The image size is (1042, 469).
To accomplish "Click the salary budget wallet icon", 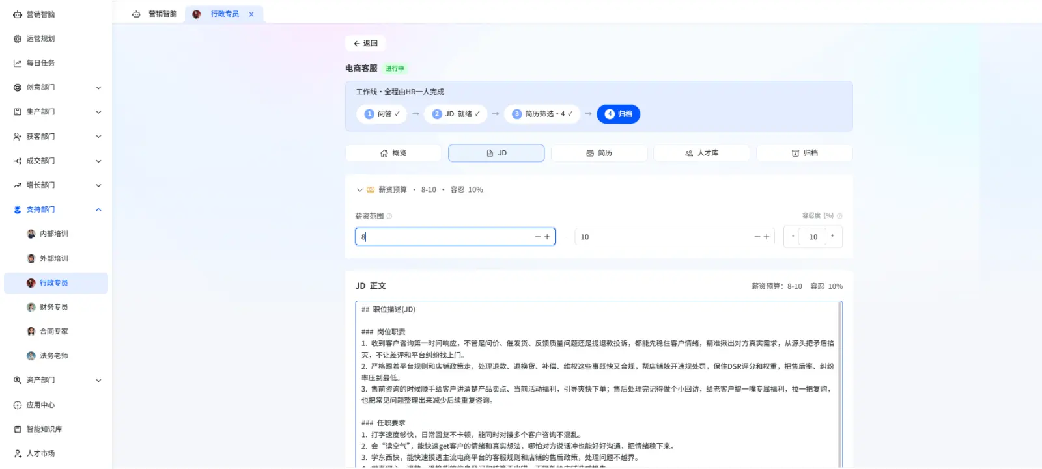I will [371, 190].
